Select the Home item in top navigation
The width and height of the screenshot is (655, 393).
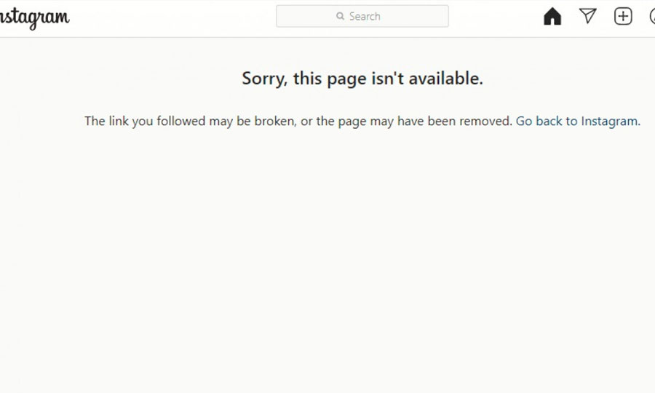coord(552,16)
